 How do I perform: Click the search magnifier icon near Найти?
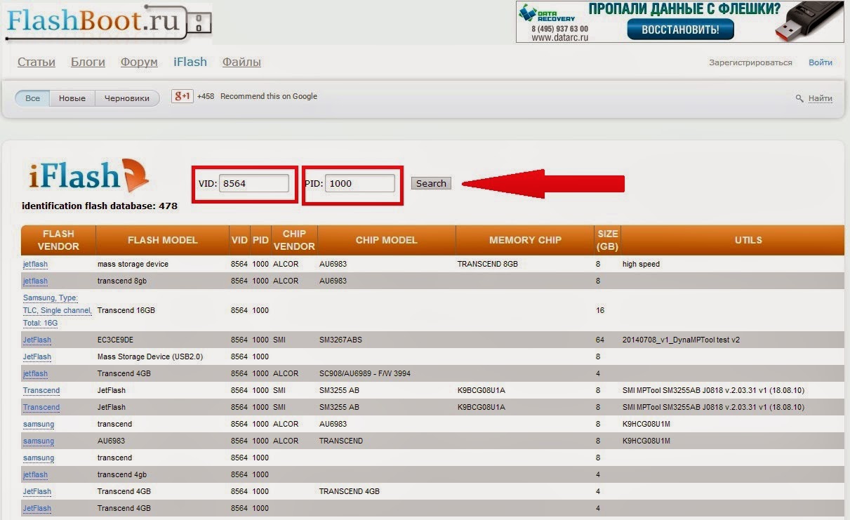(799, 99)
